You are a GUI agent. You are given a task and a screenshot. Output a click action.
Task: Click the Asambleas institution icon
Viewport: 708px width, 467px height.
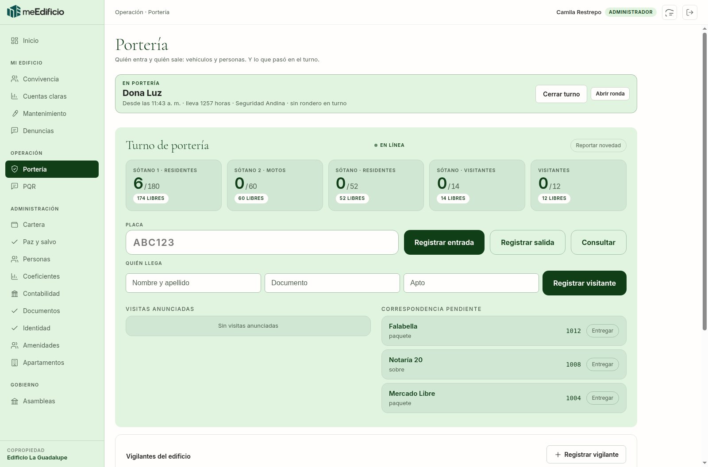tap(15, 401)
